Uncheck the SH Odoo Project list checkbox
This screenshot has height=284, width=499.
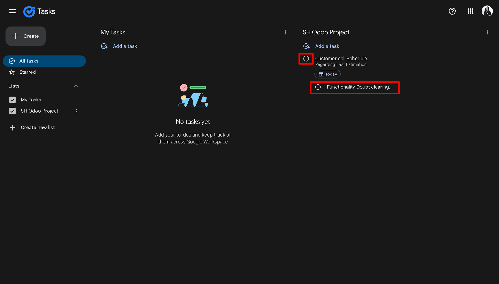[x=12, y=111]
